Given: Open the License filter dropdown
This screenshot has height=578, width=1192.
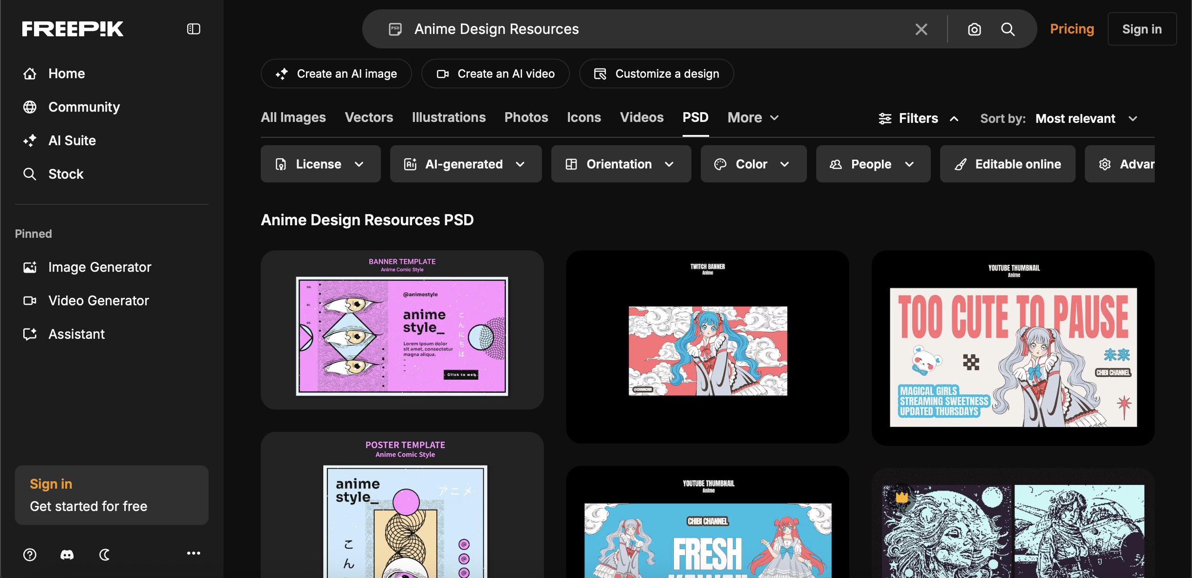Looking at the screenshot, I should [321, 164].
